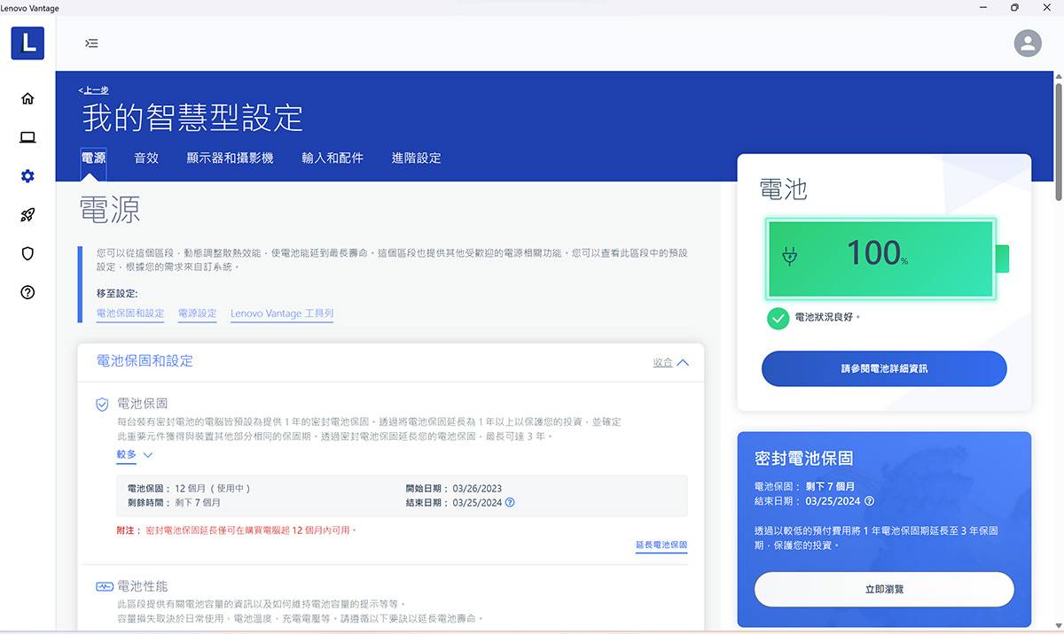Open the 顯示器和攝影機 tab
This screenshot has width=1064, height=634.
(230, 158)
